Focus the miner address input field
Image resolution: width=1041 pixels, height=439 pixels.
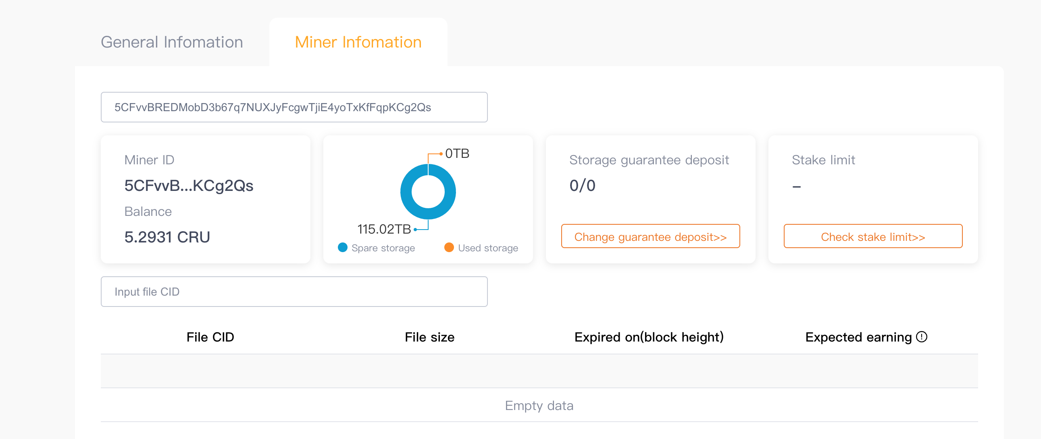pyautogui.click(x=294, y=107)
